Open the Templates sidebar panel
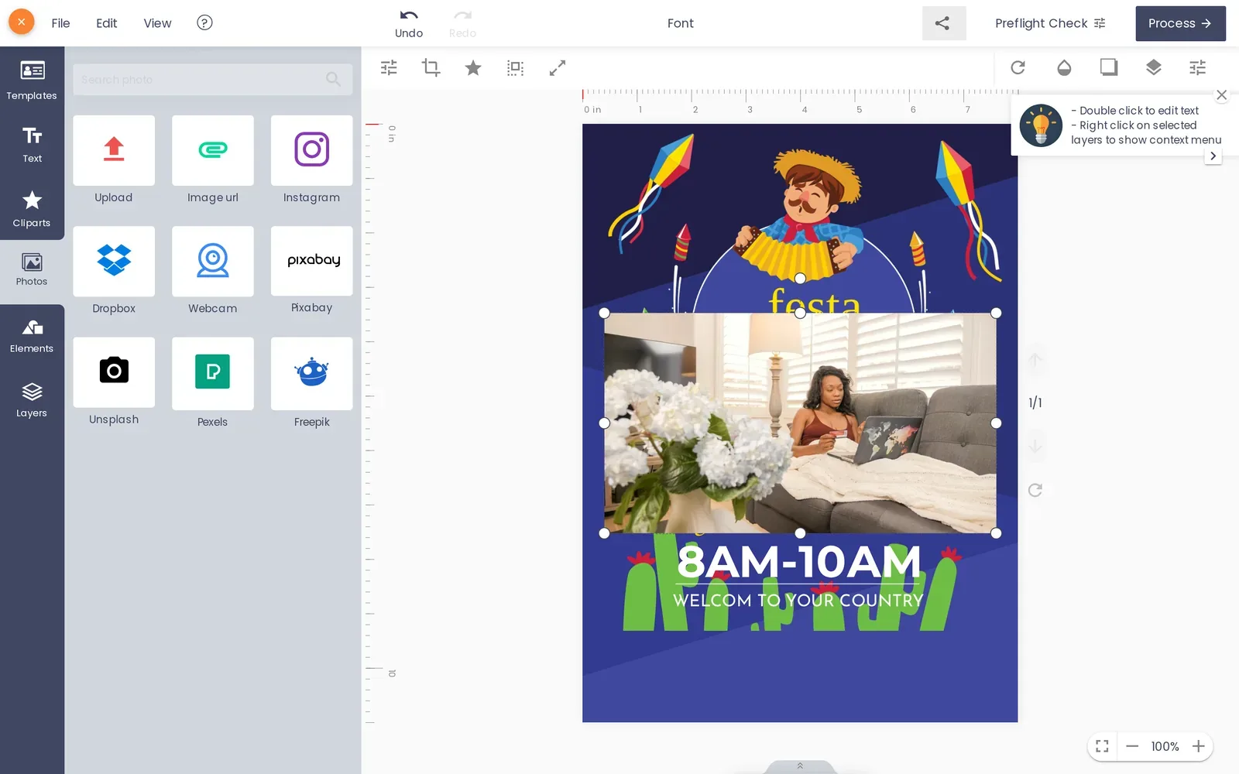This screenshot has width=1239, height=774. (32, 80)
